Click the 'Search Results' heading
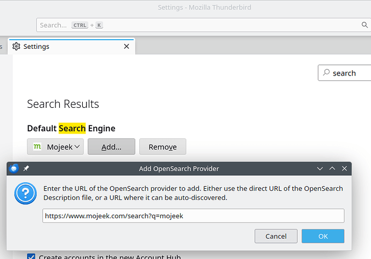 coord(63,104)
